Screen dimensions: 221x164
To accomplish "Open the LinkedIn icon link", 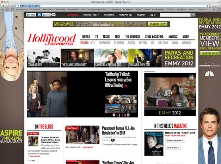I will tap(39, 15).
